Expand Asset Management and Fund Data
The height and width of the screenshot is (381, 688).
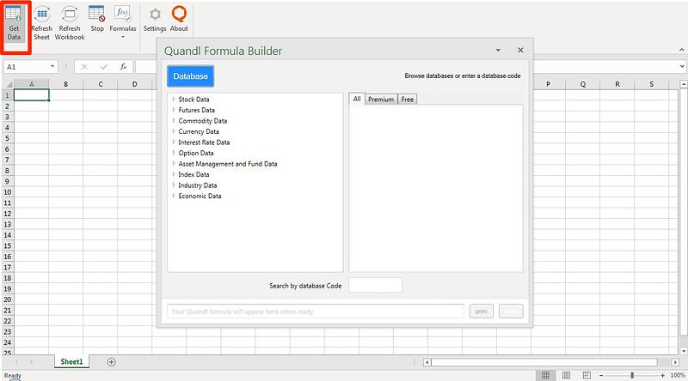coord(174,163)
